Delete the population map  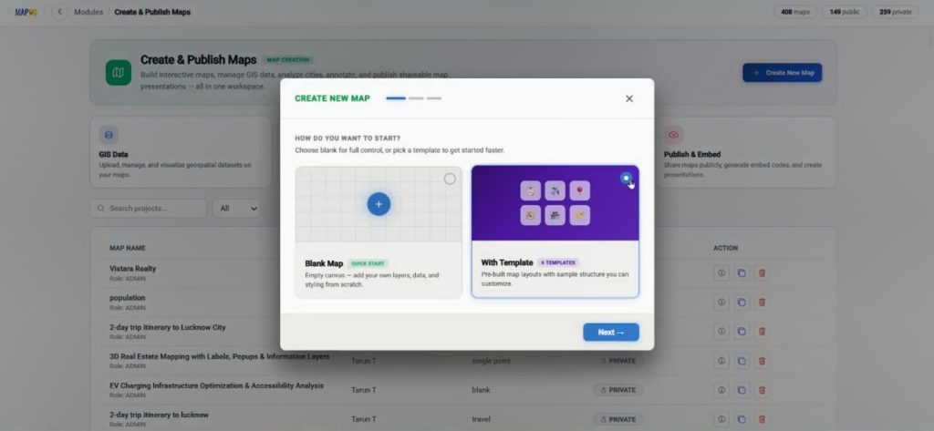click(762, 303)
